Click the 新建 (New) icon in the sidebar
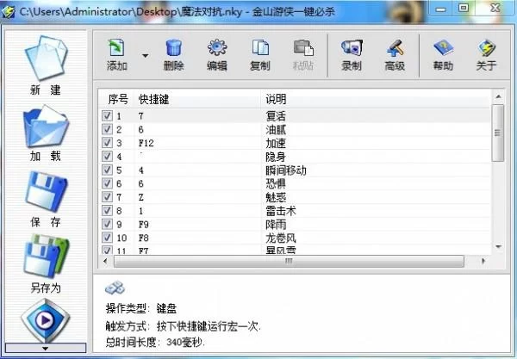The width and height of the screenshot is (517, 359). [x=46, y=59]
